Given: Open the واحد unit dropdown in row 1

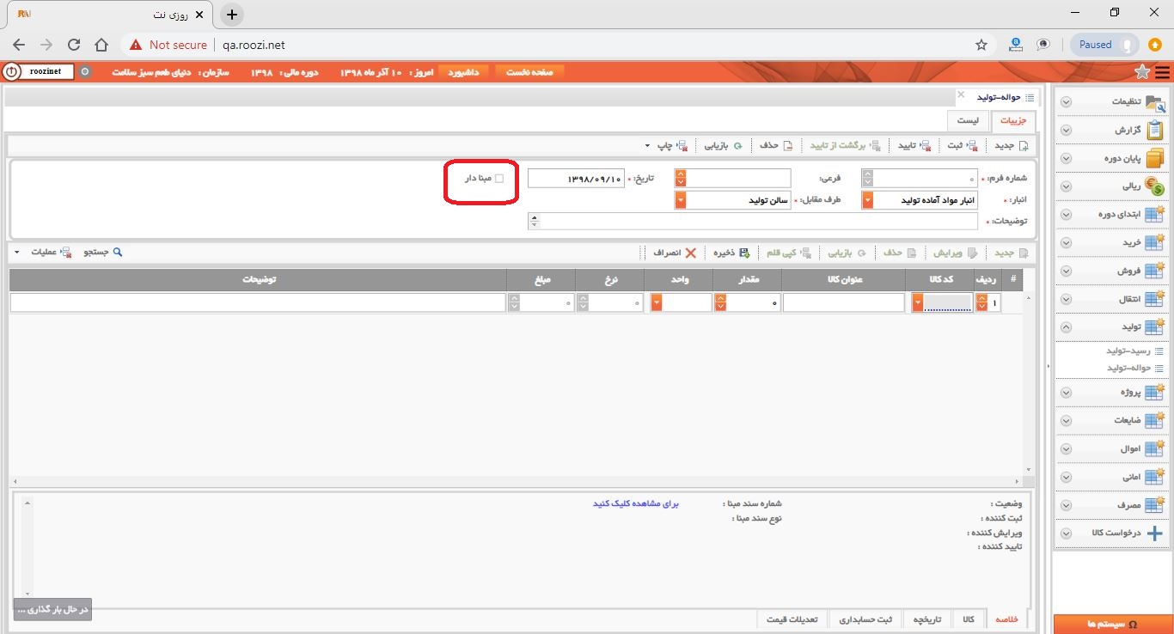Looking at the screenshot, I should pos(657,302).
